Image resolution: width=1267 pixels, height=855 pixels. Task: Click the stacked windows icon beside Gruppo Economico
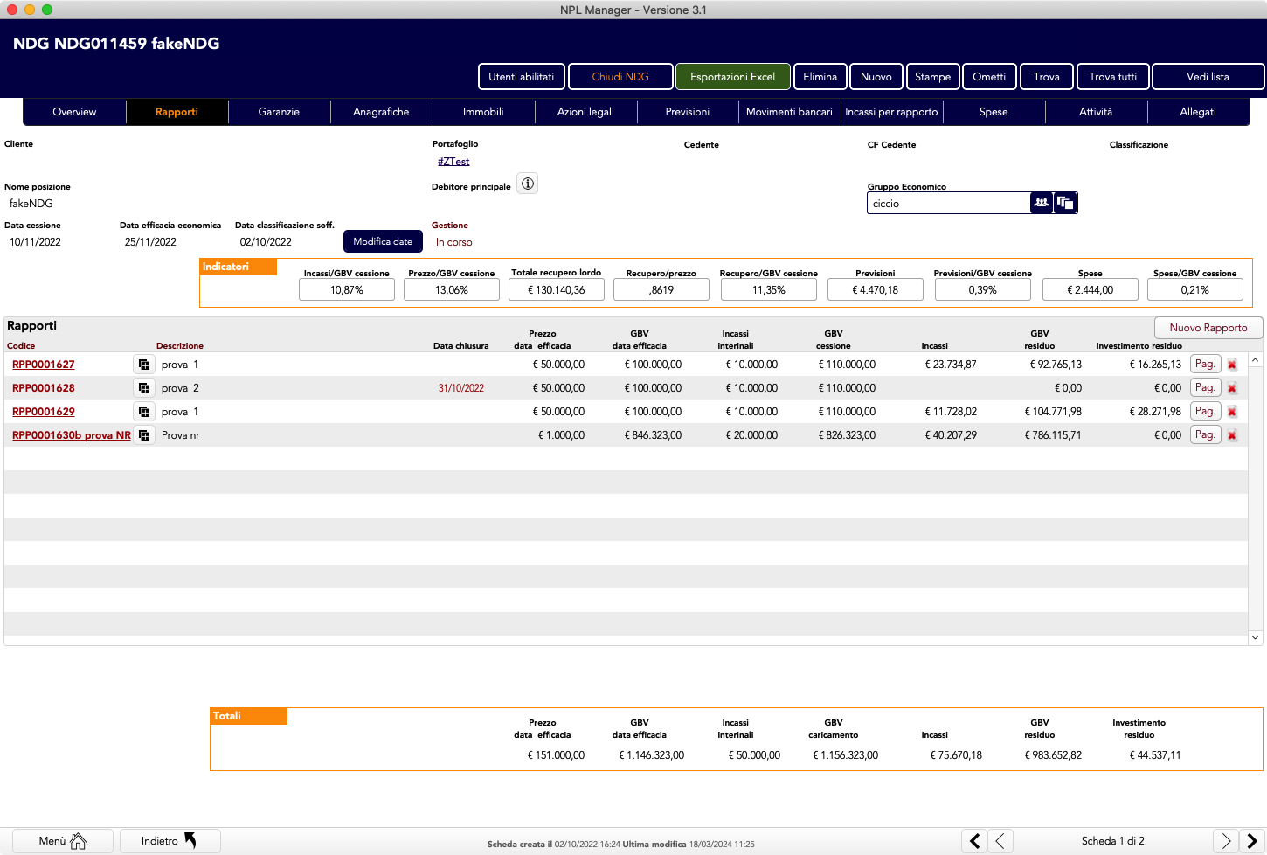[x=1065, y=203]
